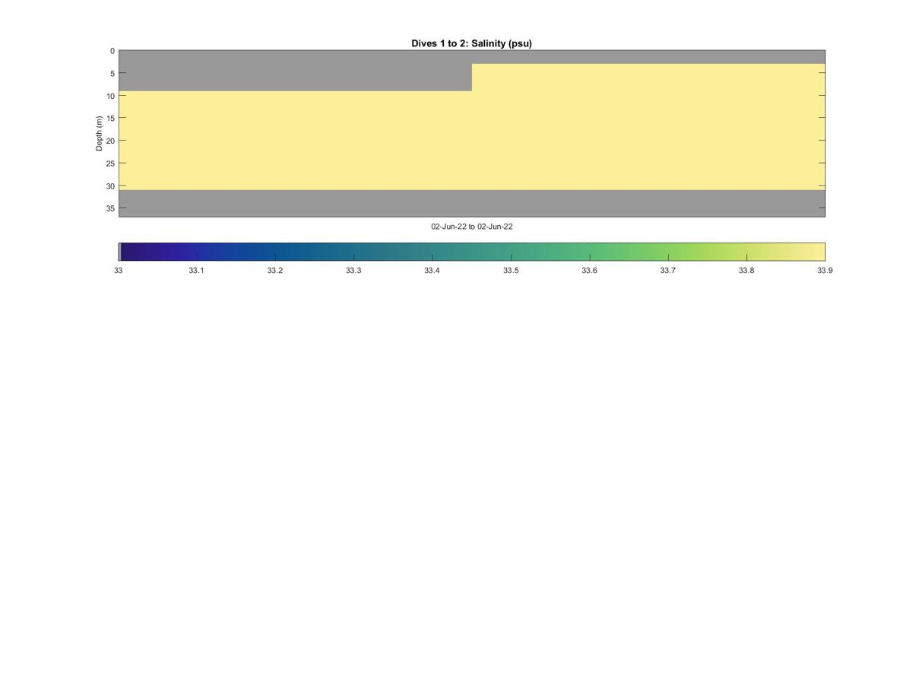This screenshot has width=912, height=673.
Task: Click the colorbar label 33.3
Action: coord(353,270)
